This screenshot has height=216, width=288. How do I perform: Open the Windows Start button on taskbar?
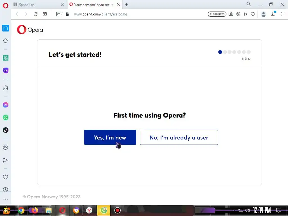(7, 210)
